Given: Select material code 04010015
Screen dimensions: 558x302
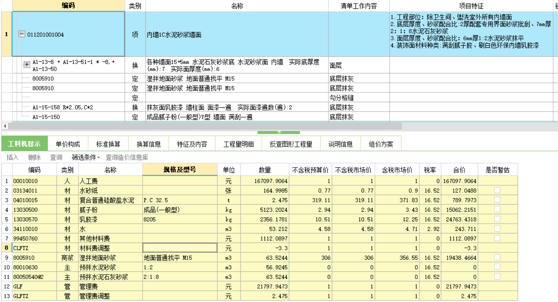Looking at the screenshot, I should pos(34,200).
